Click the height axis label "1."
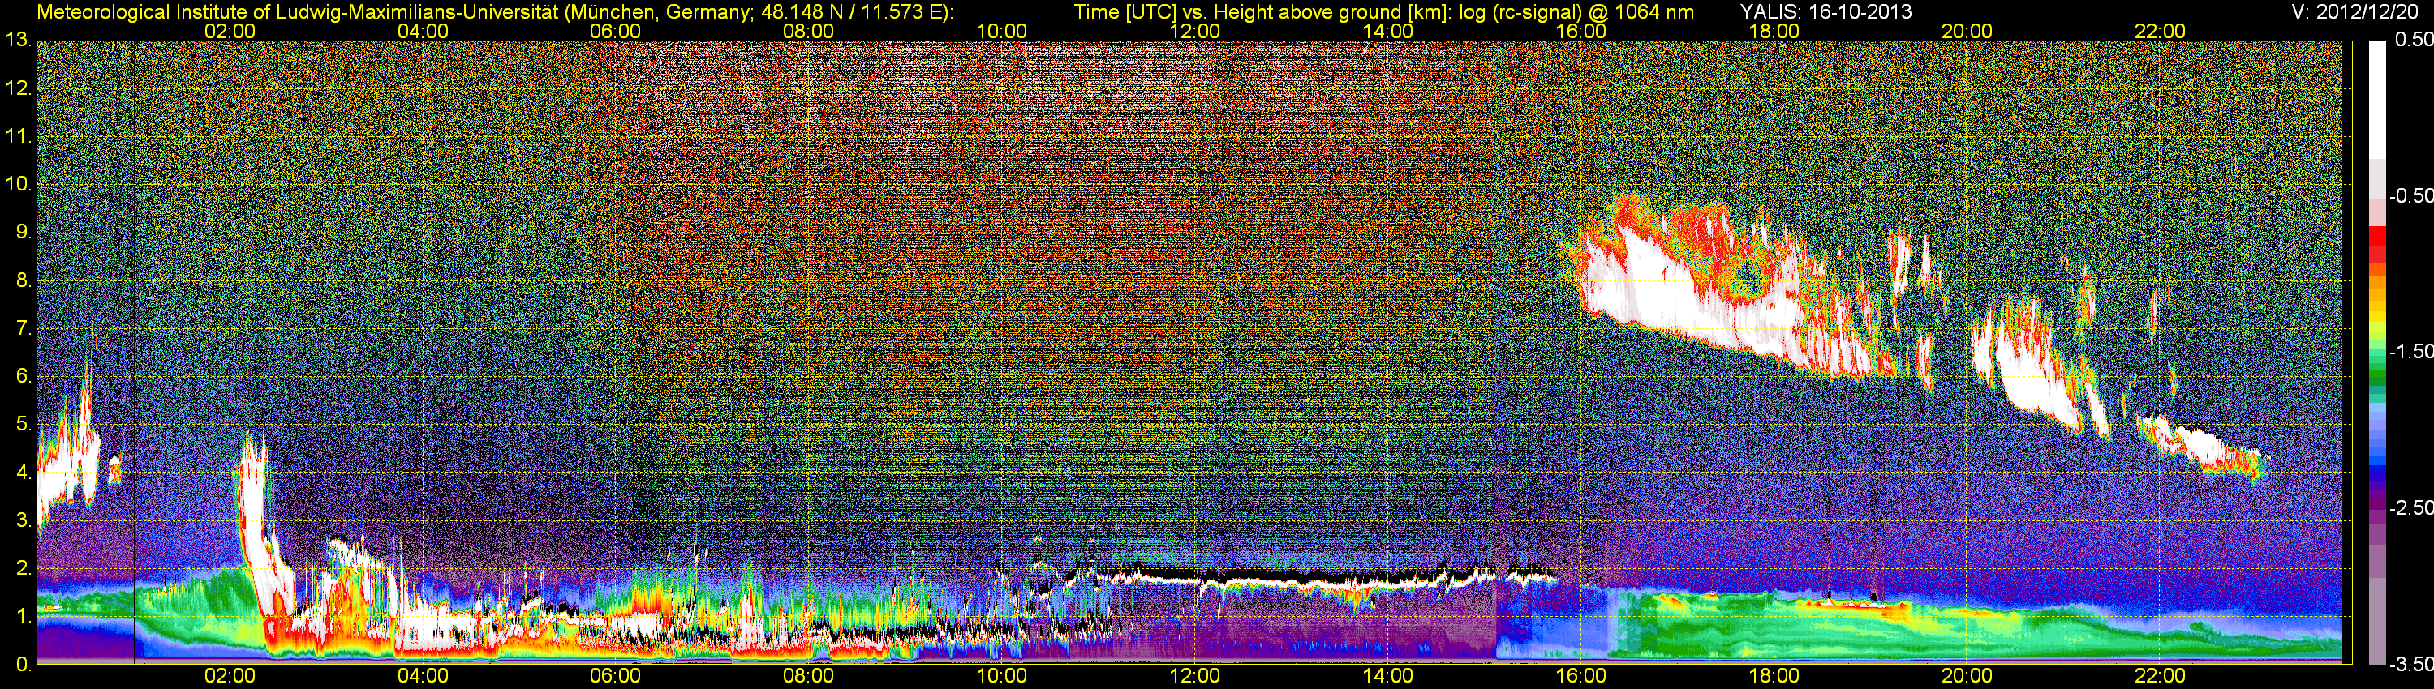The width and height of the screenshot is (2434, 689). 24,616
